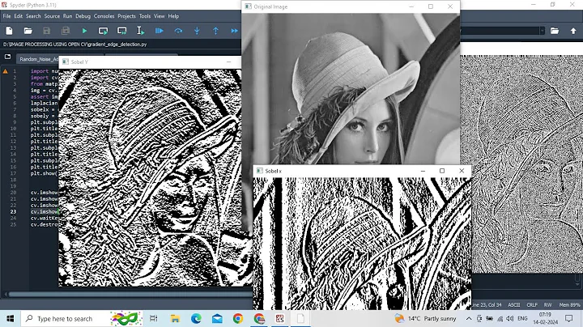Open the Edit menu
Image resolution: width=583 pixels, height=327 pixels.
18,16
